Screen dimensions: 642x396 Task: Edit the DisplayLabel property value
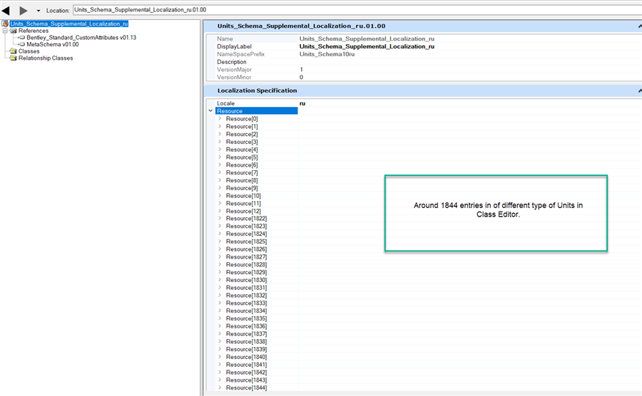[x=367, y=46]
